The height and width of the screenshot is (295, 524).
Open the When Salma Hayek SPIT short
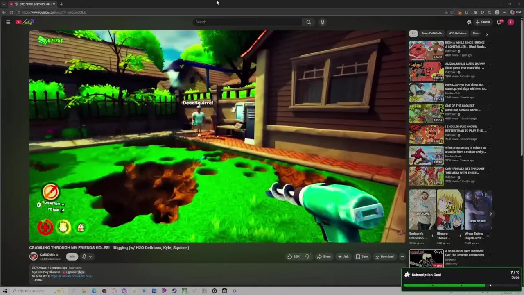478,210
